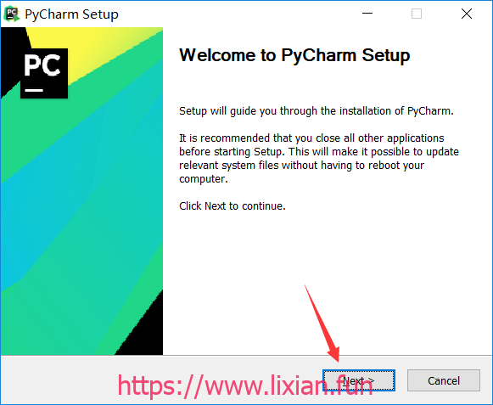Click the greyed-out maximize window button
Screen dimensions: 493x405
417,14
